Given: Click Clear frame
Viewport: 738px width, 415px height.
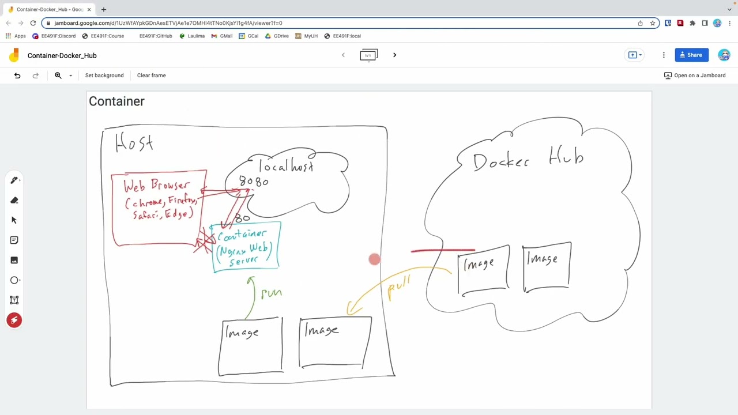Looking at the screenshot, I should tap(151, 76).
